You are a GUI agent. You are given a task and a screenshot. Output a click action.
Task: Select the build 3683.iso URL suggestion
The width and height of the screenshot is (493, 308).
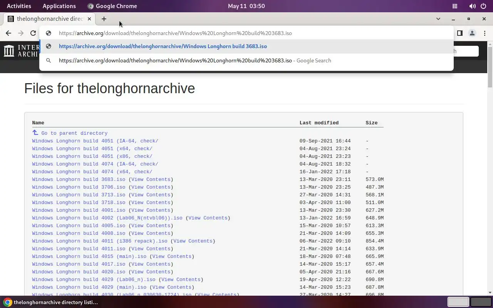(x=246, y=46)
